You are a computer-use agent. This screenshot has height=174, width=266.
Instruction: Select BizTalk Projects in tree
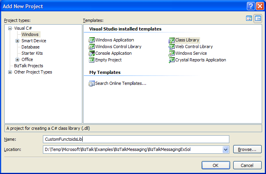pos(28,66)
